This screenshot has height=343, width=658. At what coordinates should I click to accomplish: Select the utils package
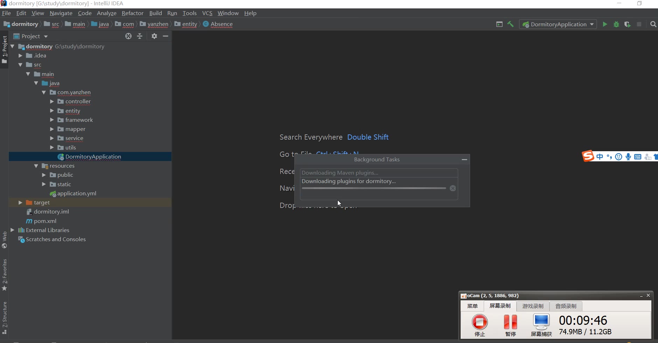click(67, 148)
